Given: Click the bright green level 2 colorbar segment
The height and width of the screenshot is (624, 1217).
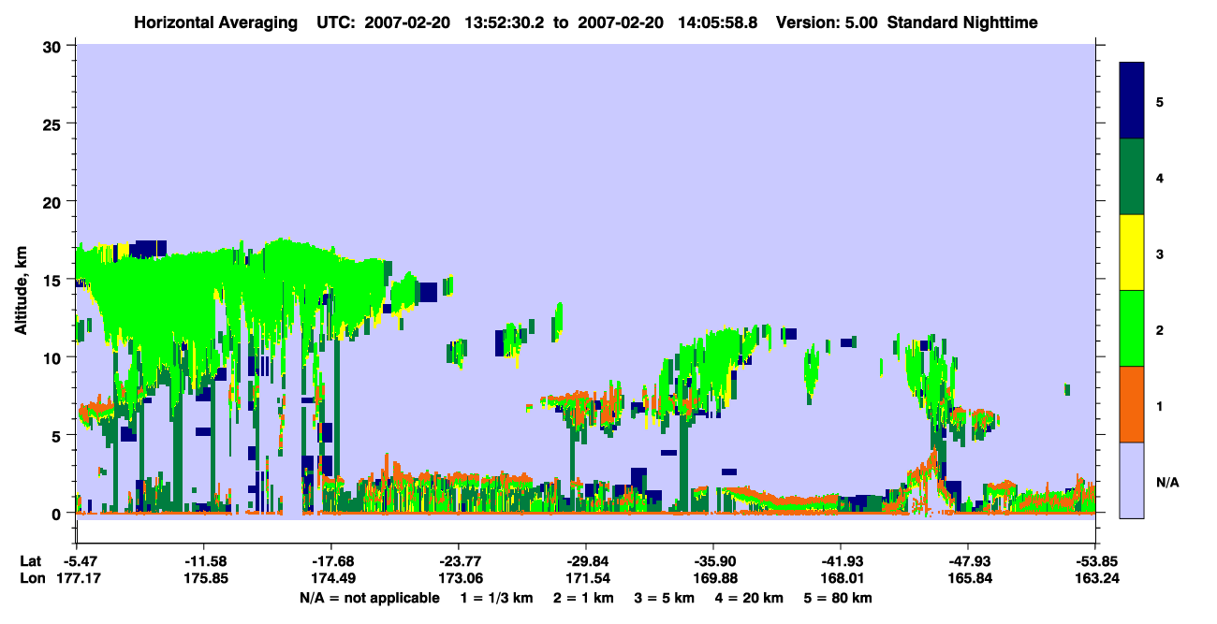Looking at the screenshot, I should [x=1132, y=327].
